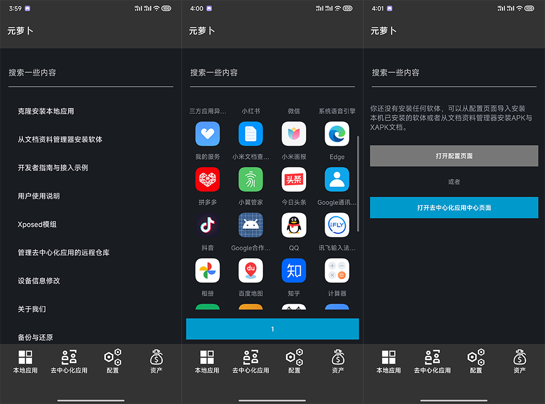Open 资产 tab in left screen

tap(157, 361)
